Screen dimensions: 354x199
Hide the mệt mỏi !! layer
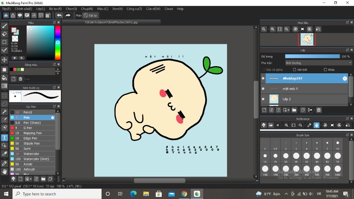[x=263, y=89]
